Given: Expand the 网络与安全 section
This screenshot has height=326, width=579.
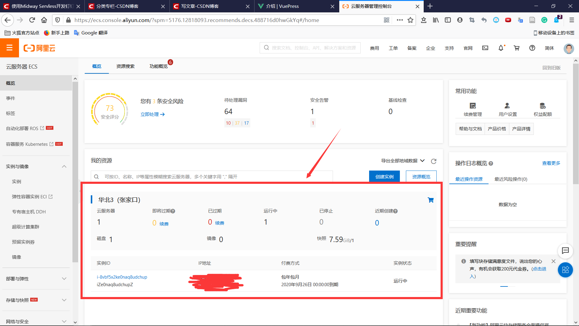Looking at the screenshot, I should point(64,321).
